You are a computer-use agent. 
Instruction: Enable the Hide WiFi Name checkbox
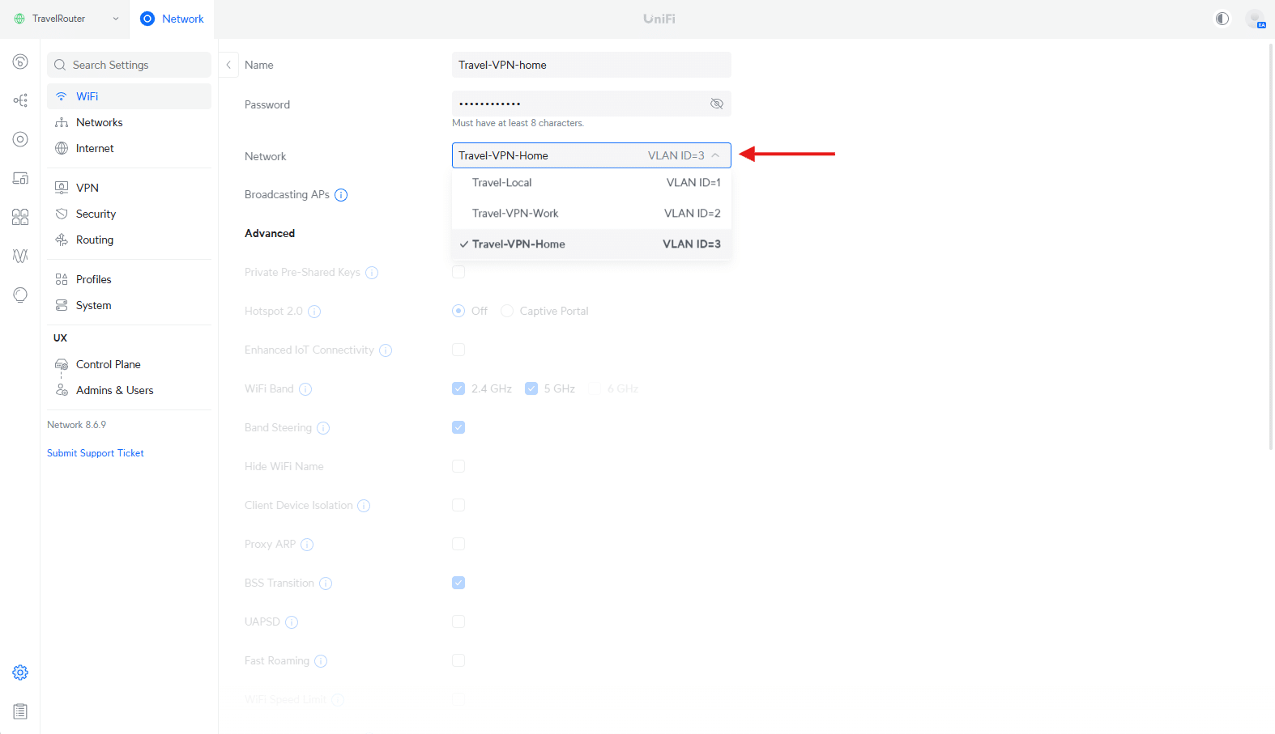click(x=458, y=466)
